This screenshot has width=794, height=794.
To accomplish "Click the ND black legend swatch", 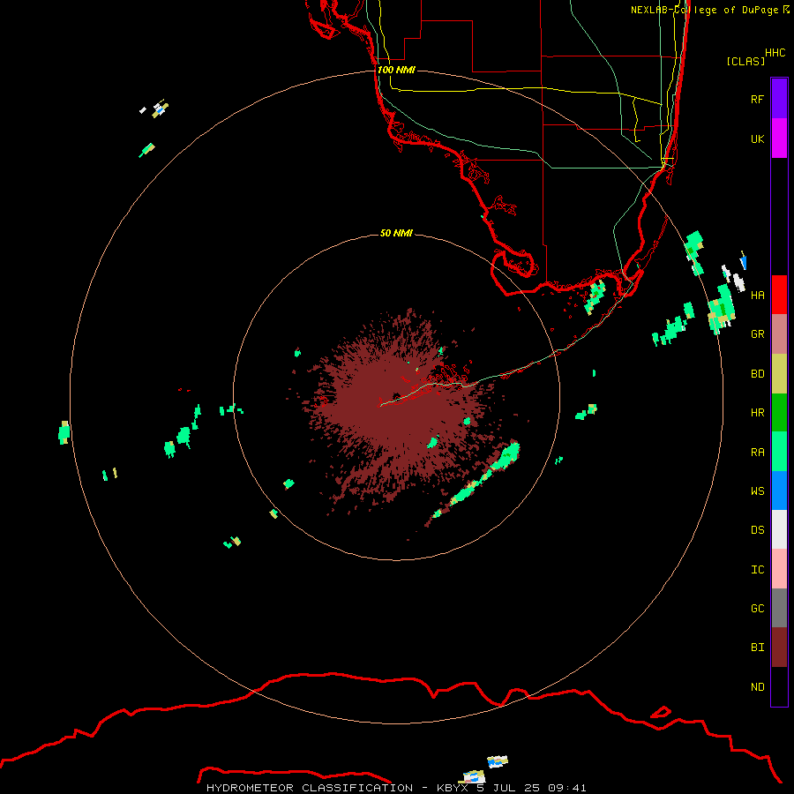I will [x=779, y=686].
